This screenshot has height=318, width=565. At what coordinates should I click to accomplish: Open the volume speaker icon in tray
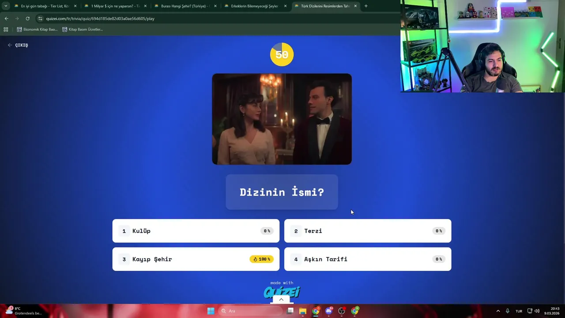point(537,311)
